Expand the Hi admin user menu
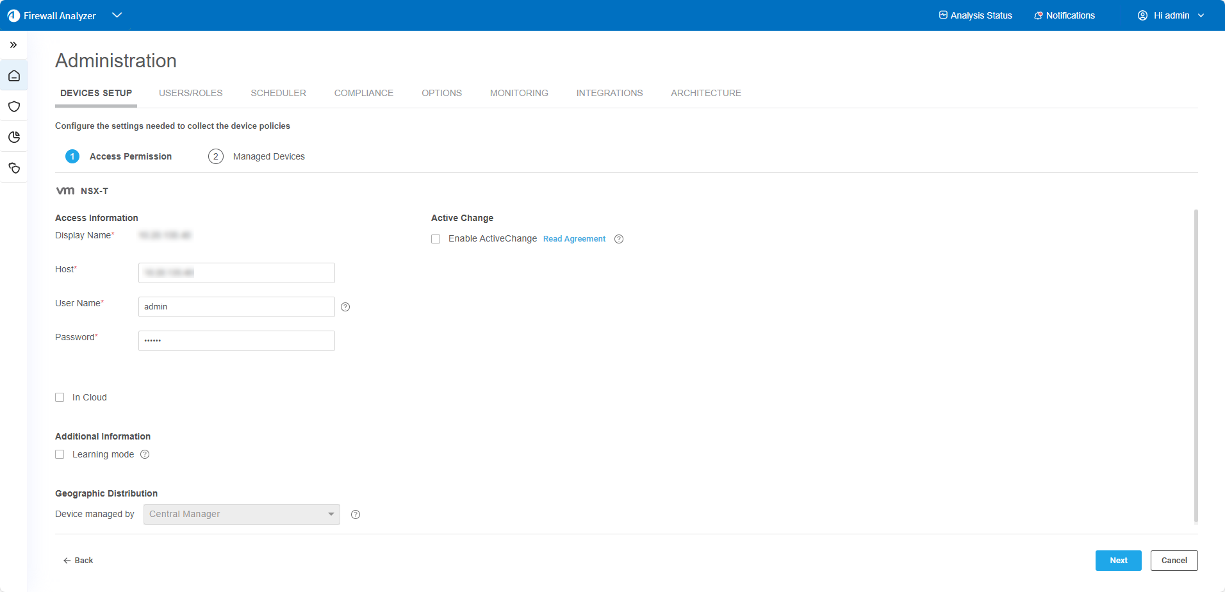The image size is (1225, 592). click(1171, 15)
